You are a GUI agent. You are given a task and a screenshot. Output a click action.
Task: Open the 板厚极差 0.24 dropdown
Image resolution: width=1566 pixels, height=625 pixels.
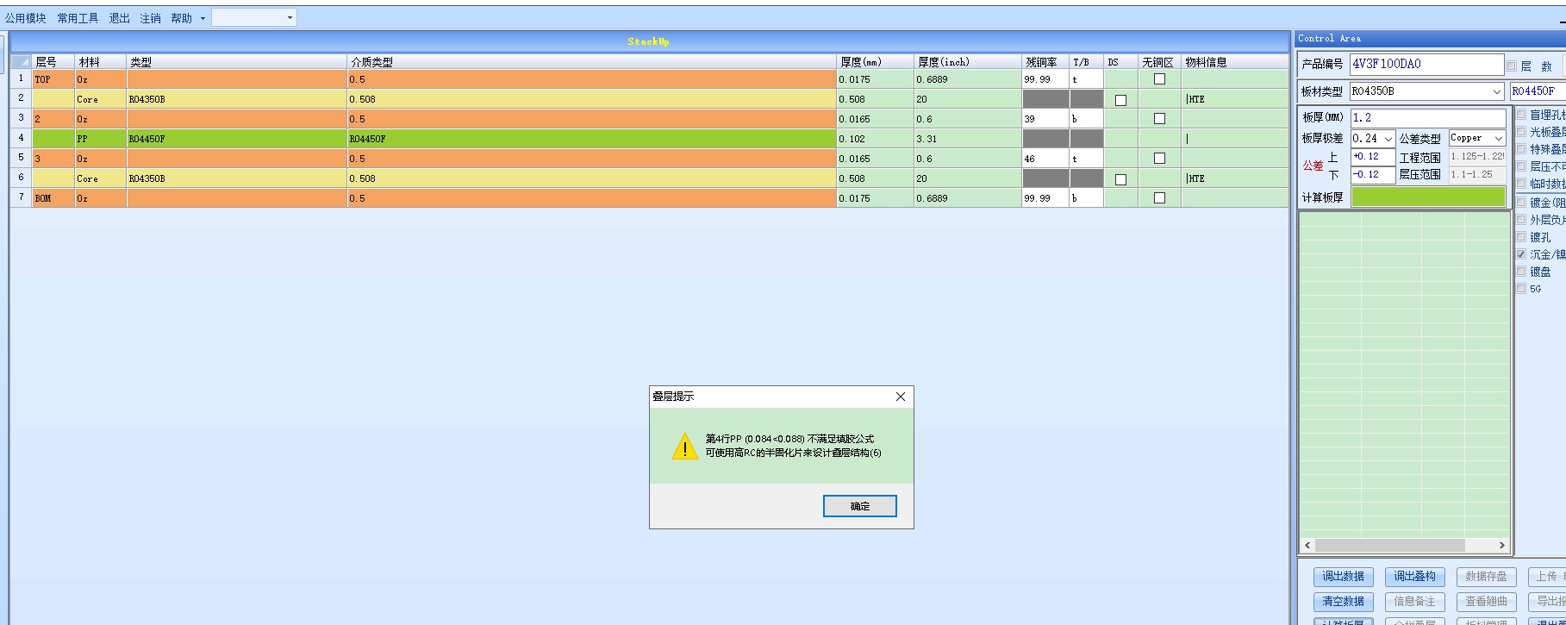pyautogui.click(x=1388, y=139)
